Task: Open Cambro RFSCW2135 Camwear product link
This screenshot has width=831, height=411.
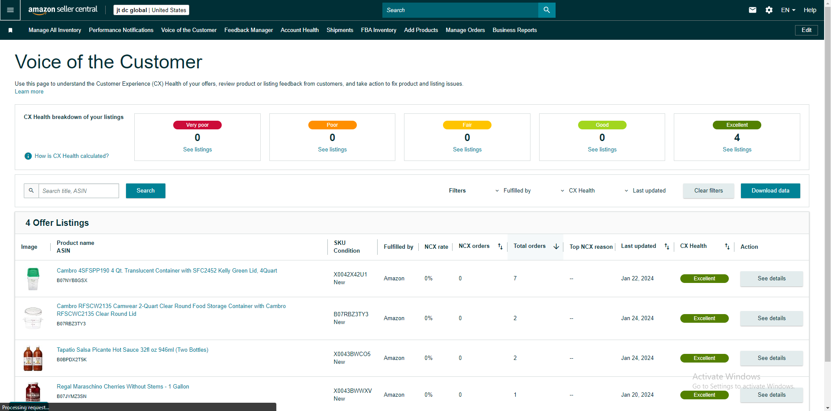Action: (171, 310)
